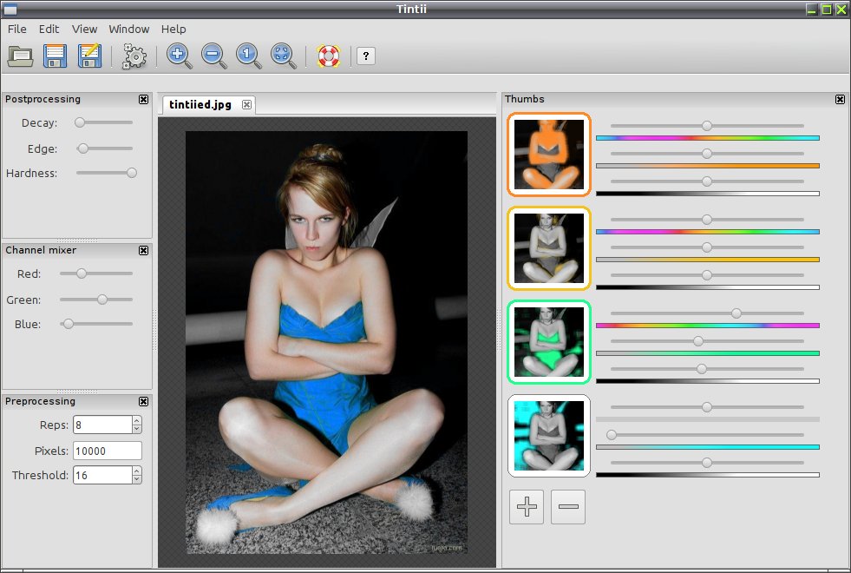Screen dimensions: 851x573
Task: Click the cyan thumb's saturation slider handle
Action: click(x=612, y=435)
